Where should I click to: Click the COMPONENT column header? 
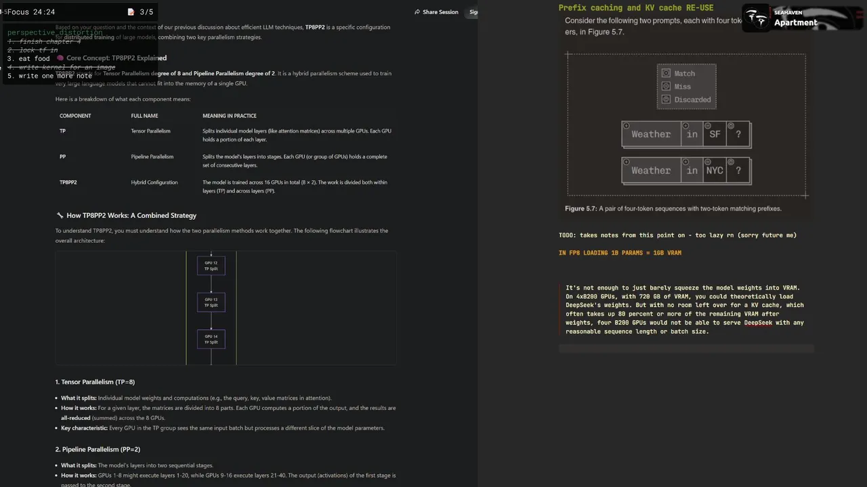point(75,116)
